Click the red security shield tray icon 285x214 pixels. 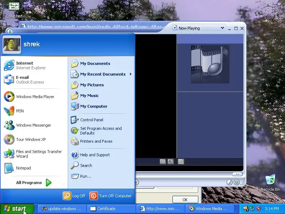tap(259, 209)
